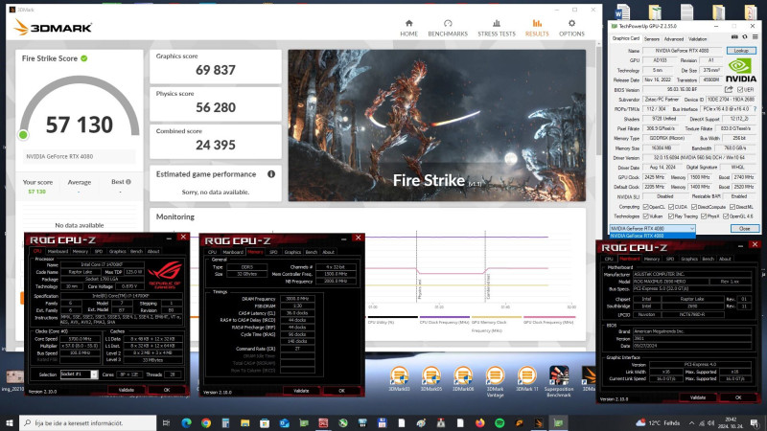Open About tab in CPU-Z processor window
767x431 pixels.
[x=153, y=251]
